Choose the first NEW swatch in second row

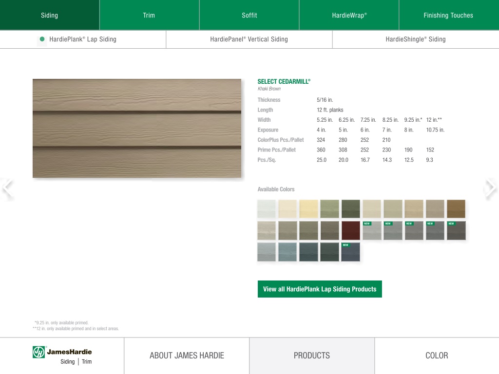point(372,230)
